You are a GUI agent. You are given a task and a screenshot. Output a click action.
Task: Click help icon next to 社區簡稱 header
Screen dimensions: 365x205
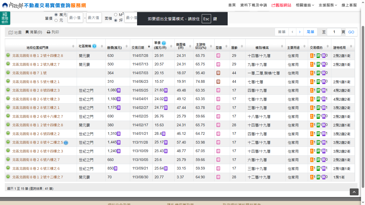click(94, 46)
